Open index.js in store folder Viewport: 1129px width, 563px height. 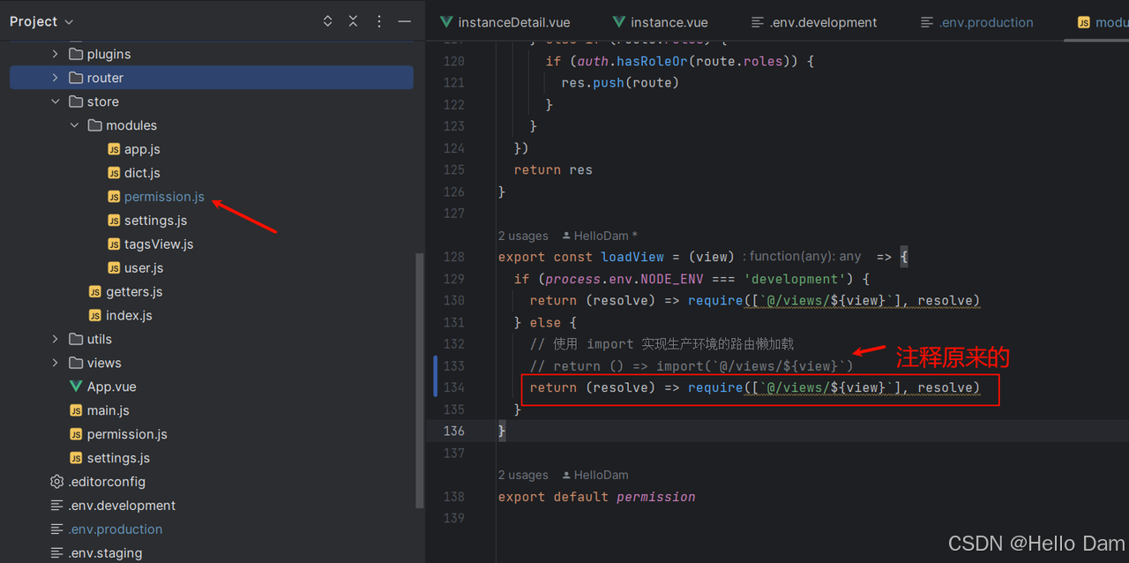pyautogui.click(x=129, y=316)
